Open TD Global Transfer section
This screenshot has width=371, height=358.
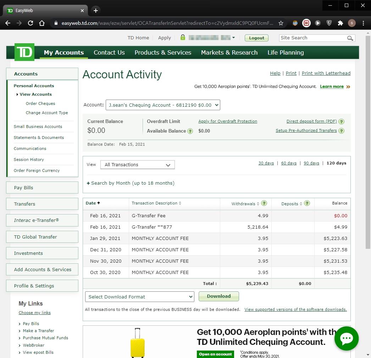42,237
